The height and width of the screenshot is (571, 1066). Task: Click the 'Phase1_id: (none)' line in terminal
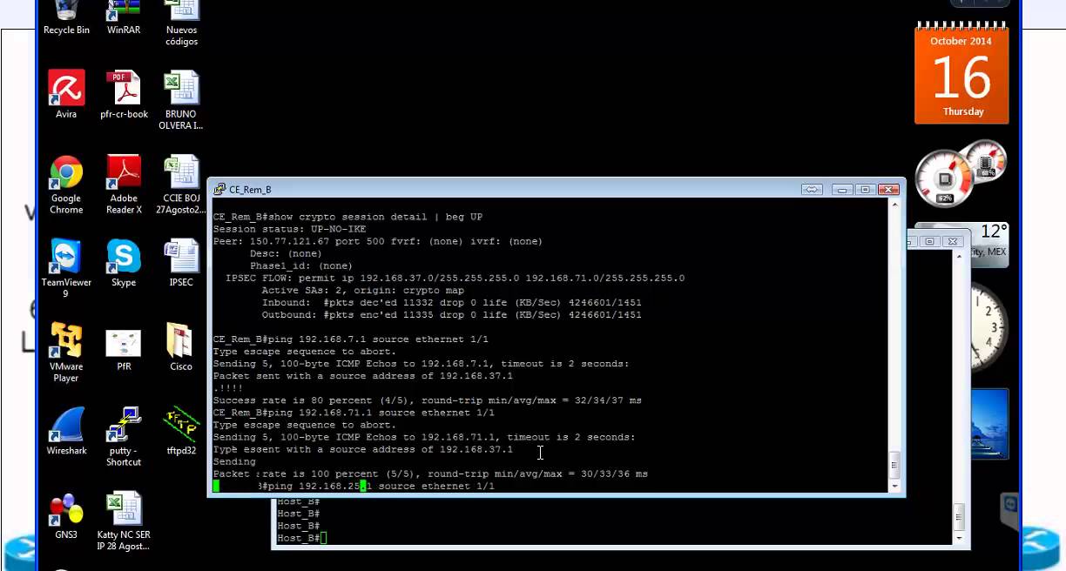click(x=301, y=265)
